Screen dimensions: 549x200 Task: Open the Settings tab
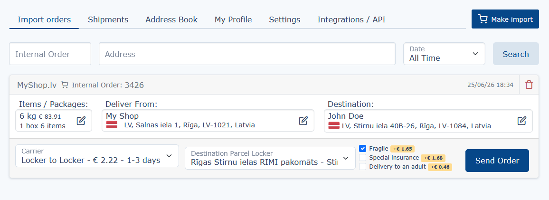tap(284, 19)
